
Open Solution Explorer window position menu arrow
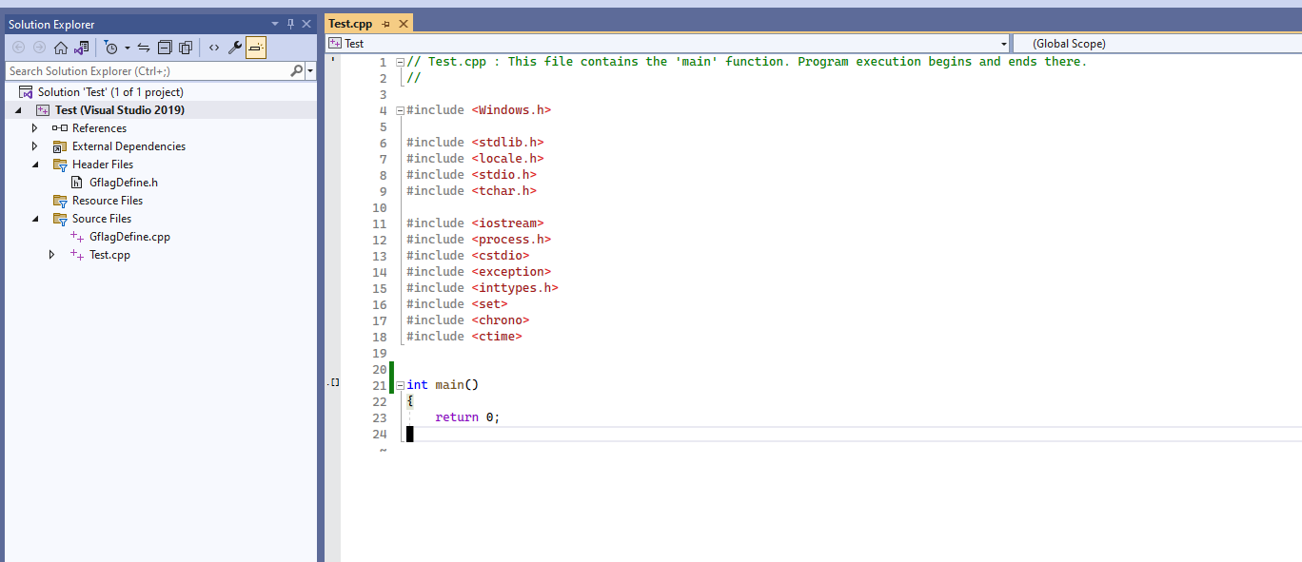pos(275,24)
